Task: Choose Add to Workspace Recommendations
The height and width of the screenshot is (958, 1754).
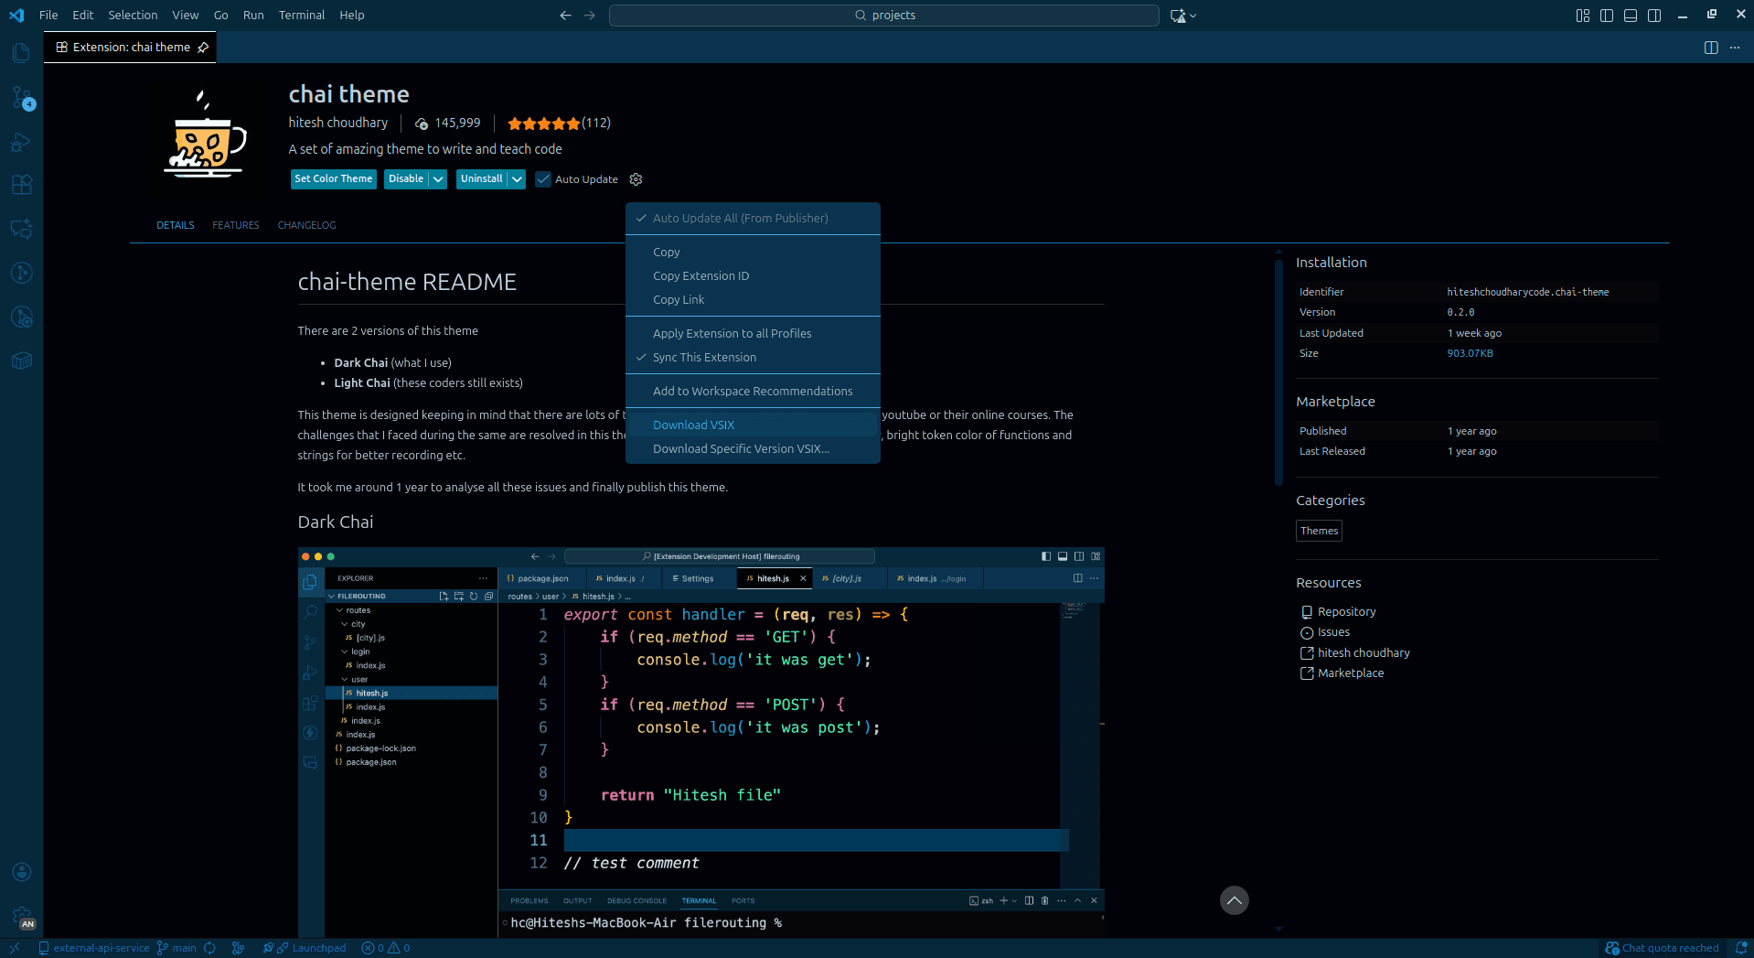Action: (x=753, y=391)
